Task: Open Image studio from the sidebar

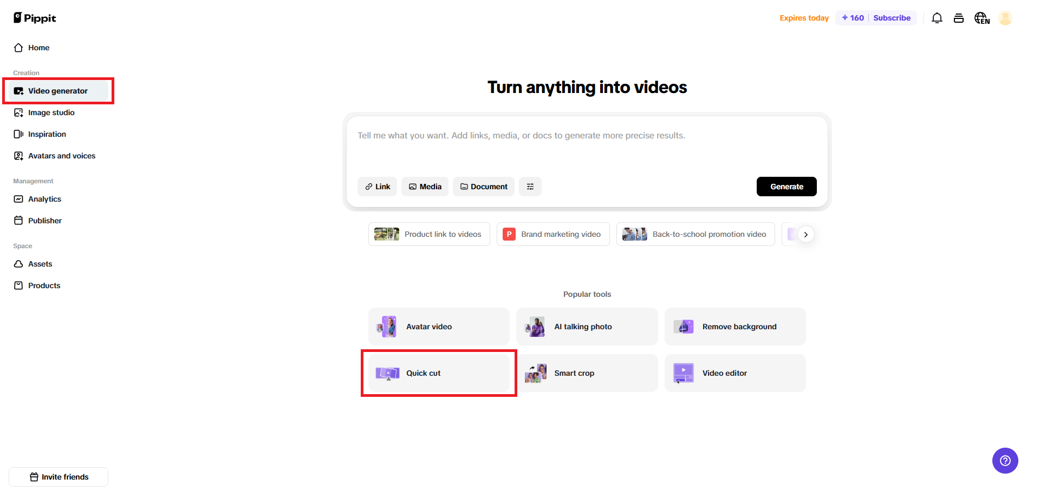Action: [58, 112]
